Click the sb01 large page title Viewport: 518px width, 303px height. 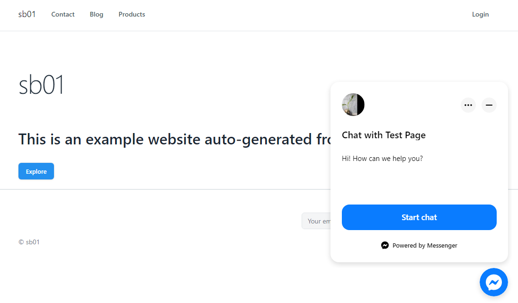tap(41, 85)
